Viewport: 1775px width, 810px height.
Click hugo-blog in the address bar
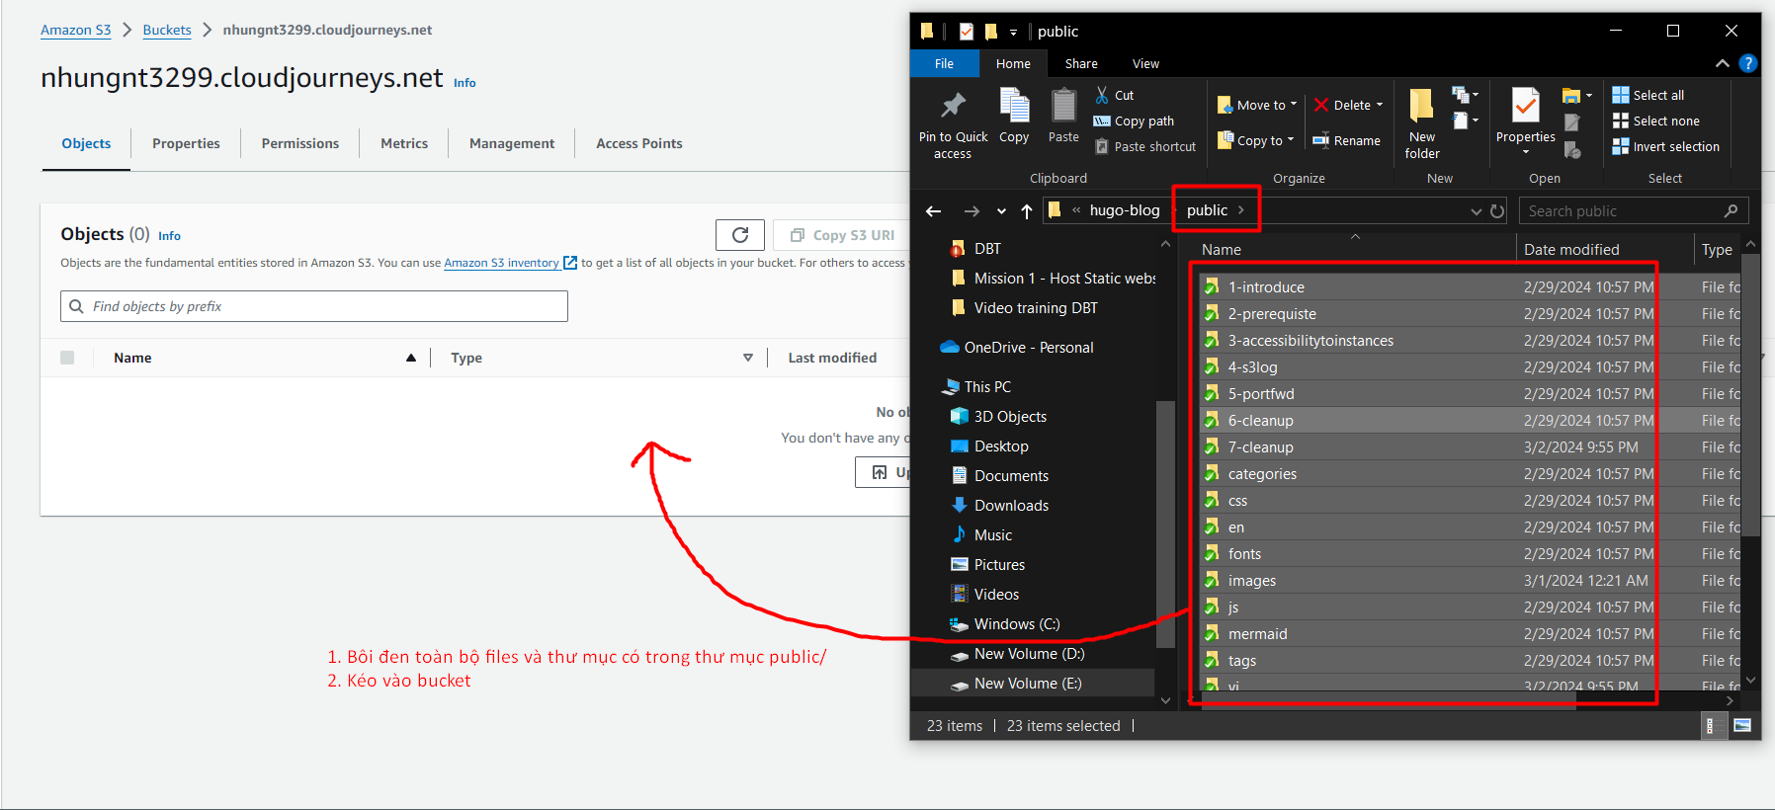[1125, 210]
